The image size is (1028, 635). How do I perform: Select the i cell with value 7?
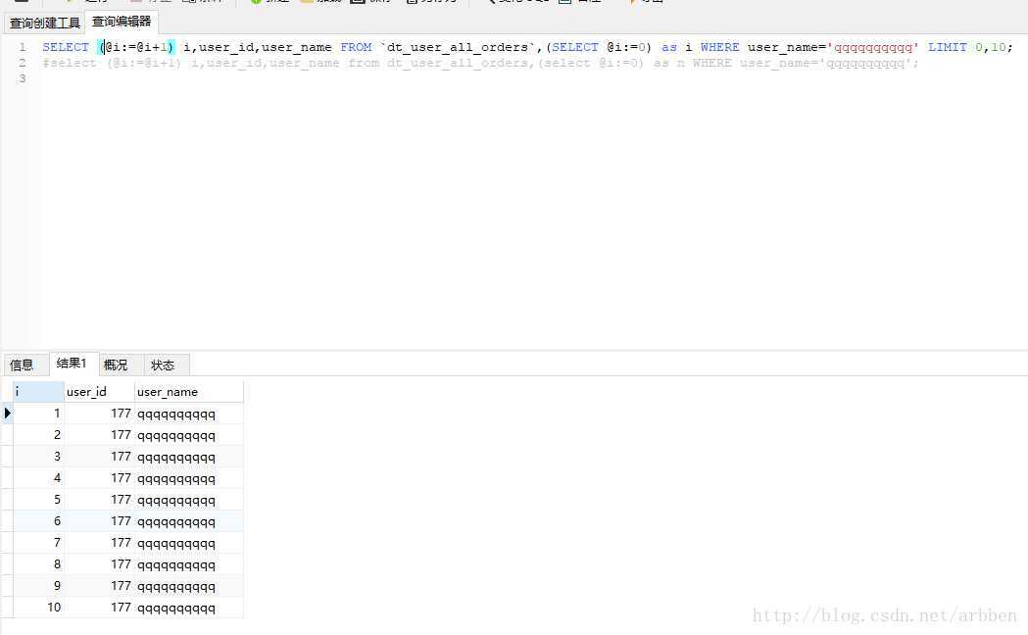[x=38, y=543]
